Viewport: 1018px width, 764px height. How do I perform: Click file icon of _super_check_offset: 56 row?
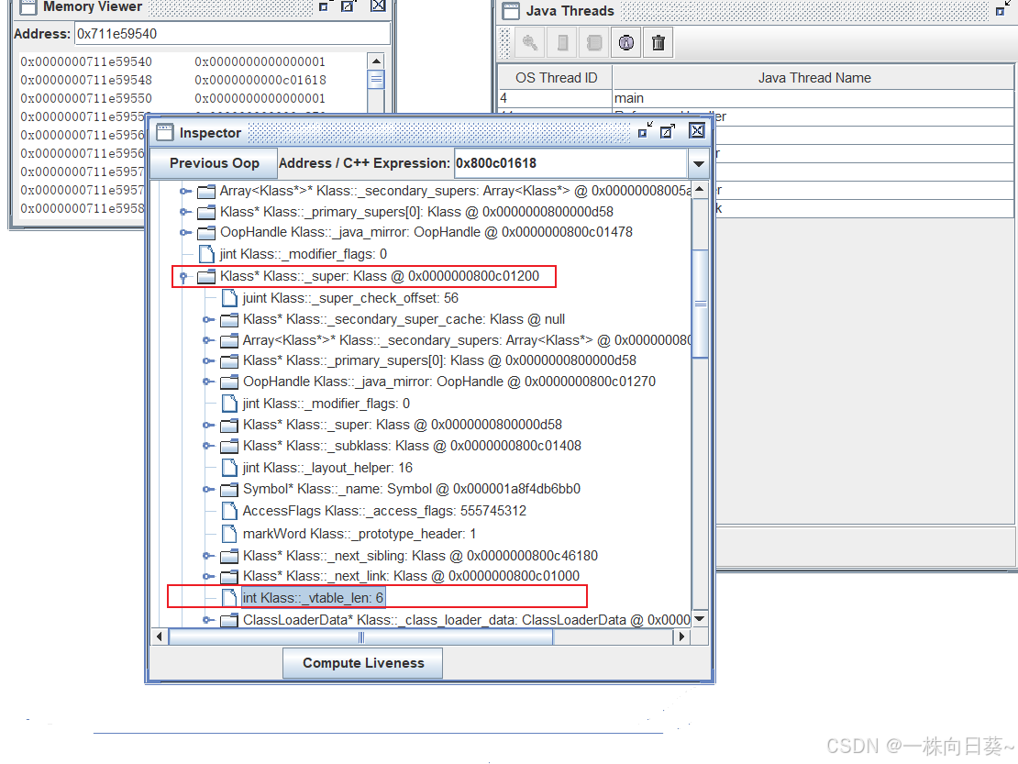229,298
